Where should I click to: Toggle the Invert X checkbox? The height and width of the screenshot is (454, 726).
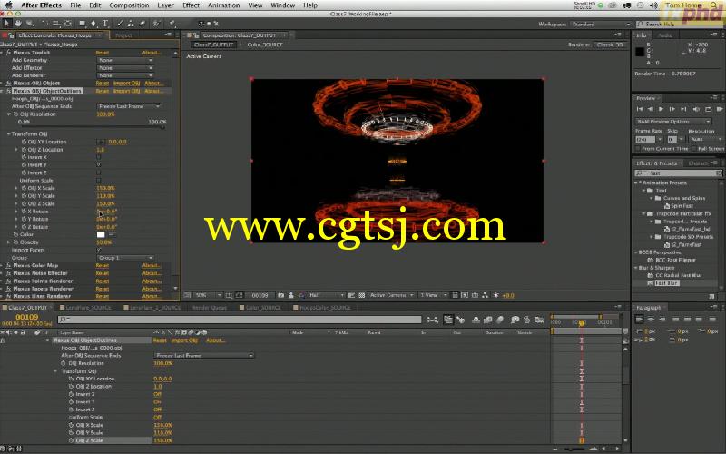pyautogui.click(x=99, y=157)
